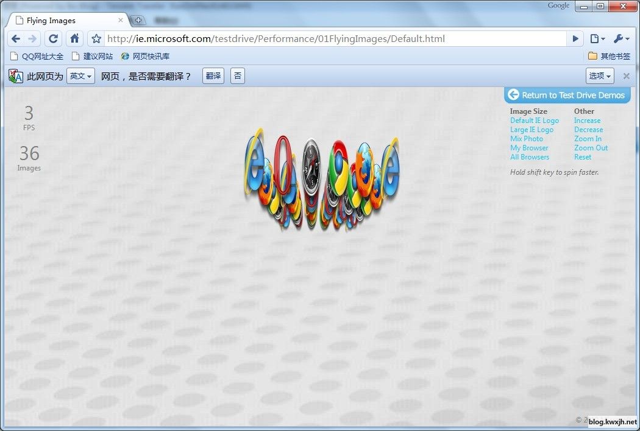
Task: Open the 选项 options dropdown
Action: [600, 76]
